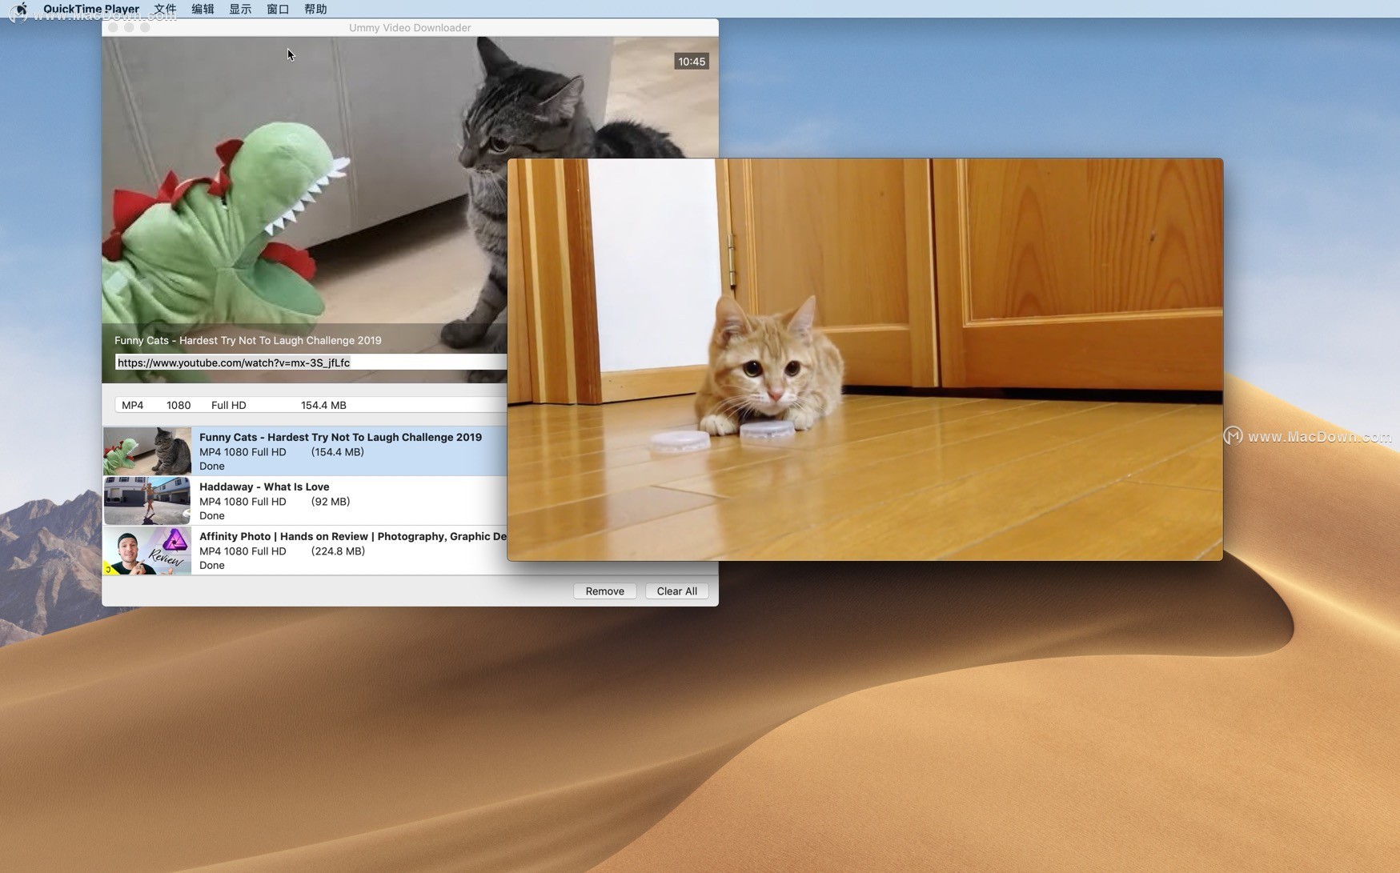Viewport: 1400px width, 873px height.
Task: Open the 帮助 menu
Action: (315, 9)
